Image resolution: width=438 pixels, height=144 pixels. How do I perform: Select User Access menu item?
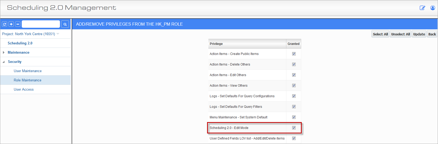[24, 89]
